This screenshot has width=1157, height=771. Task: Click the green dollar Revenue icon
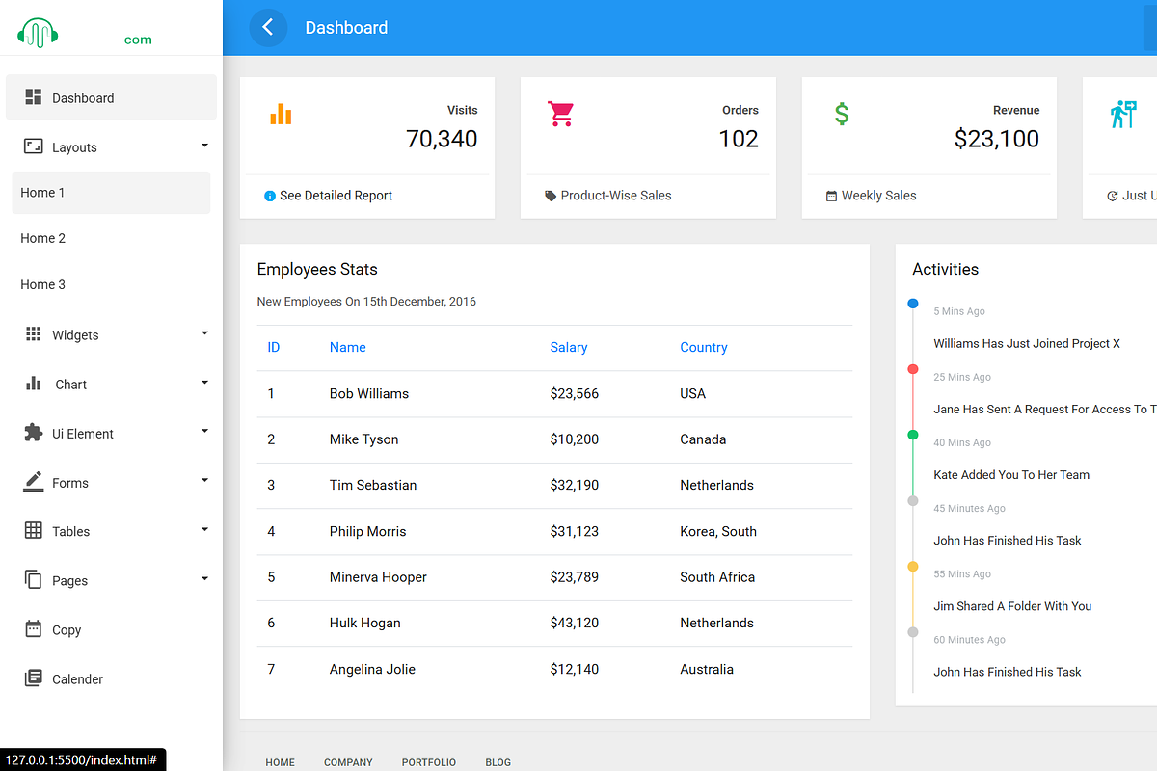coord(842,114)
